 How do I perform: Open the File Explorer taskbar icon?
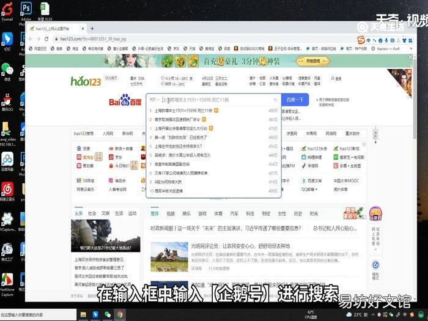[83, 315]
